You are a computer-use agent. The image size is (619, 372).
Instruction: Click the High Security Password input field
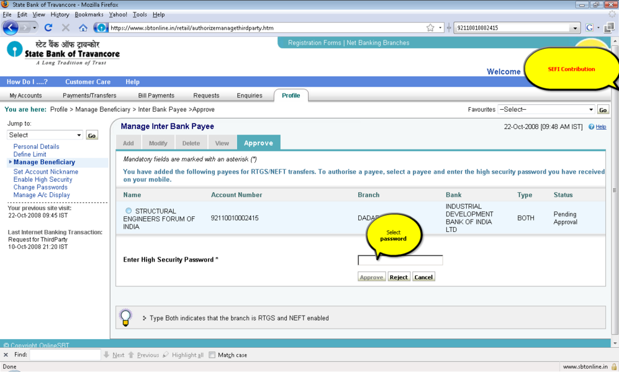pyautogui.click(x=400, y=260)
